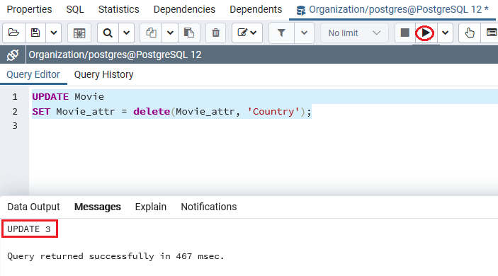Expand Find options dropdown arrow

point(126,33)
